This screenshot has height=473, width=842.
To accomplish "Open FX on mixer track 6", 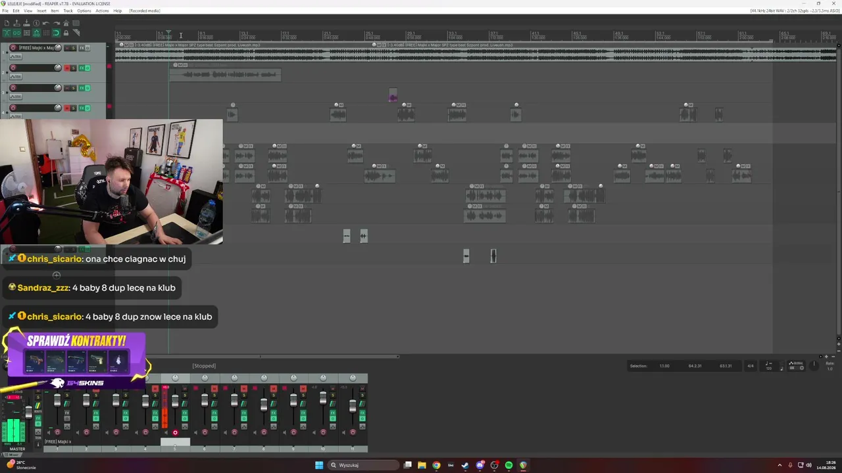I will 214,412.
